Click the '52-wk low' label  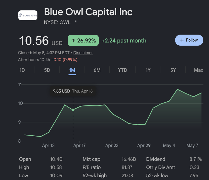[157, 176]
